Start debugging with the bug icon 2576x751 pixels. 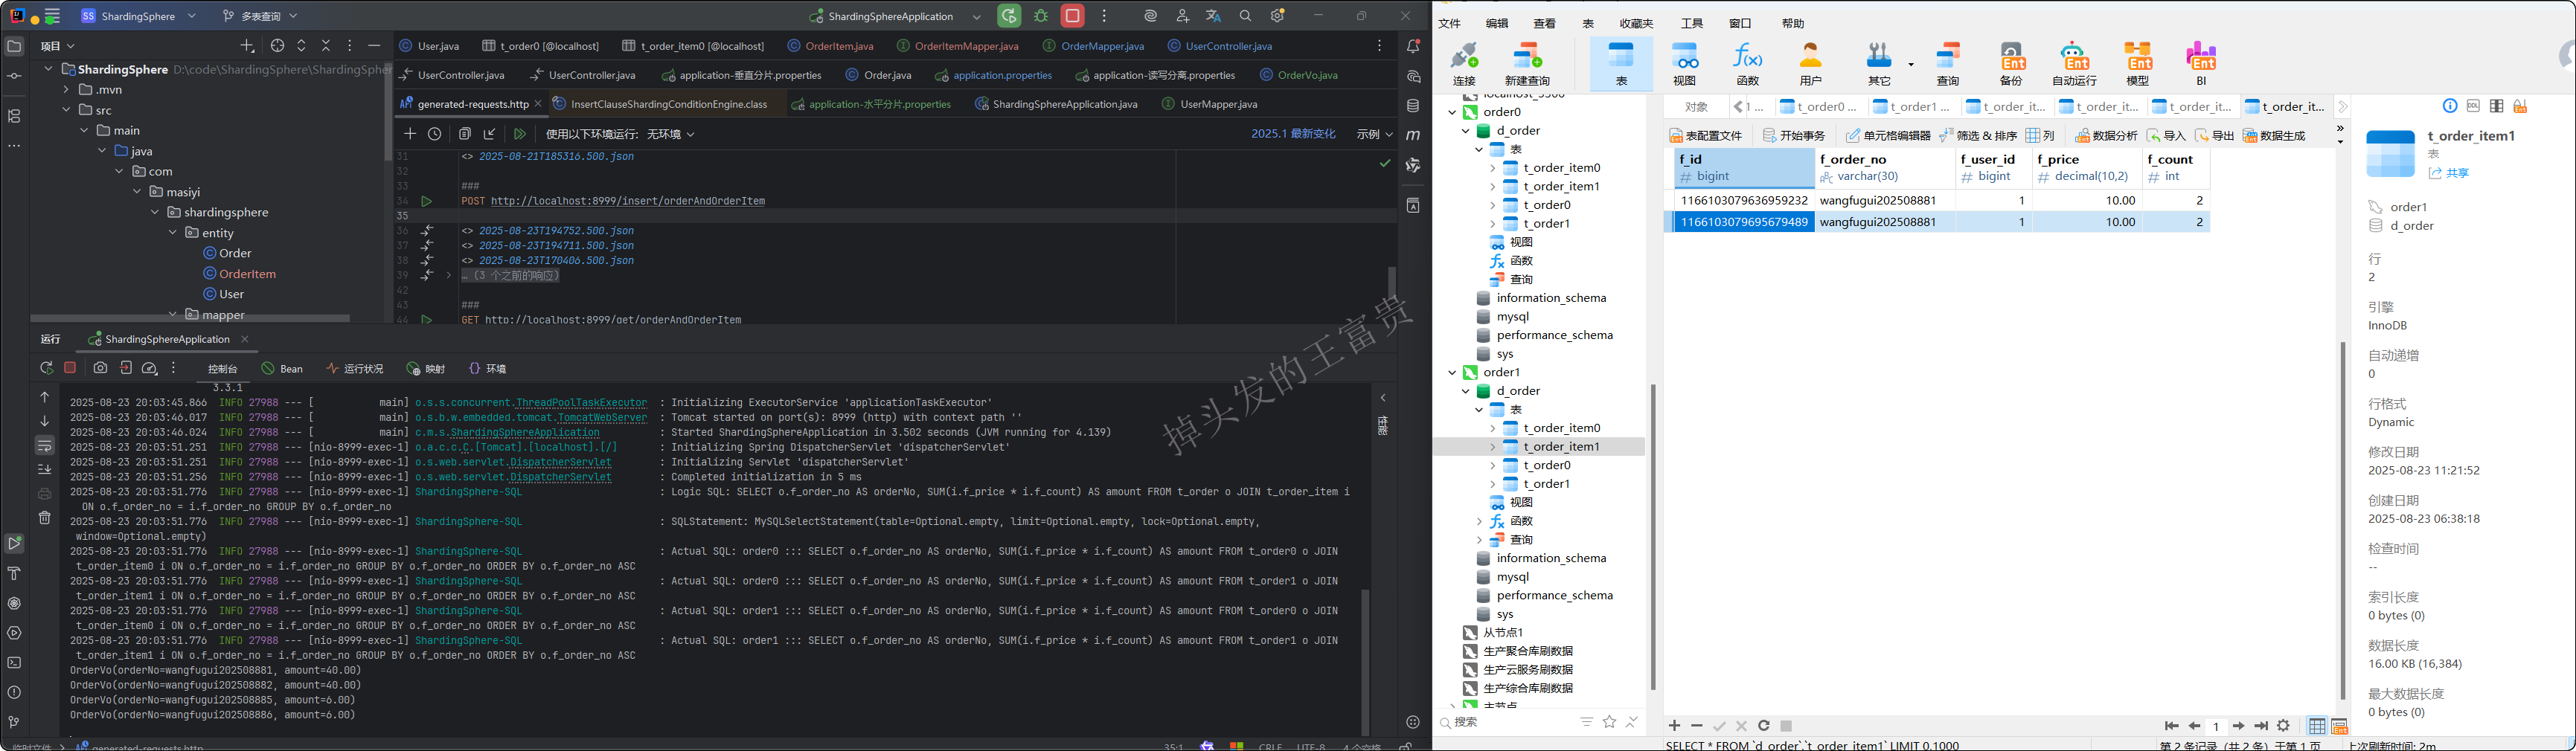[1041, 16]
